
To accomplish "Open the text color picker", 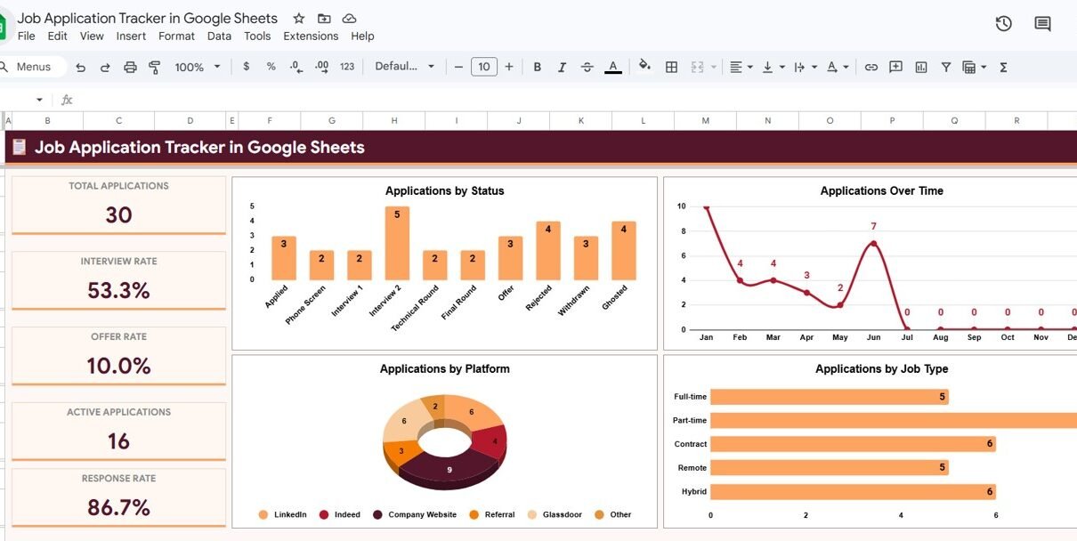I will [612, 67].
